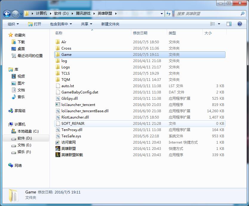Open the 音乐 library
The height and width of the screenshot is (206, 249).
(21, 97)
